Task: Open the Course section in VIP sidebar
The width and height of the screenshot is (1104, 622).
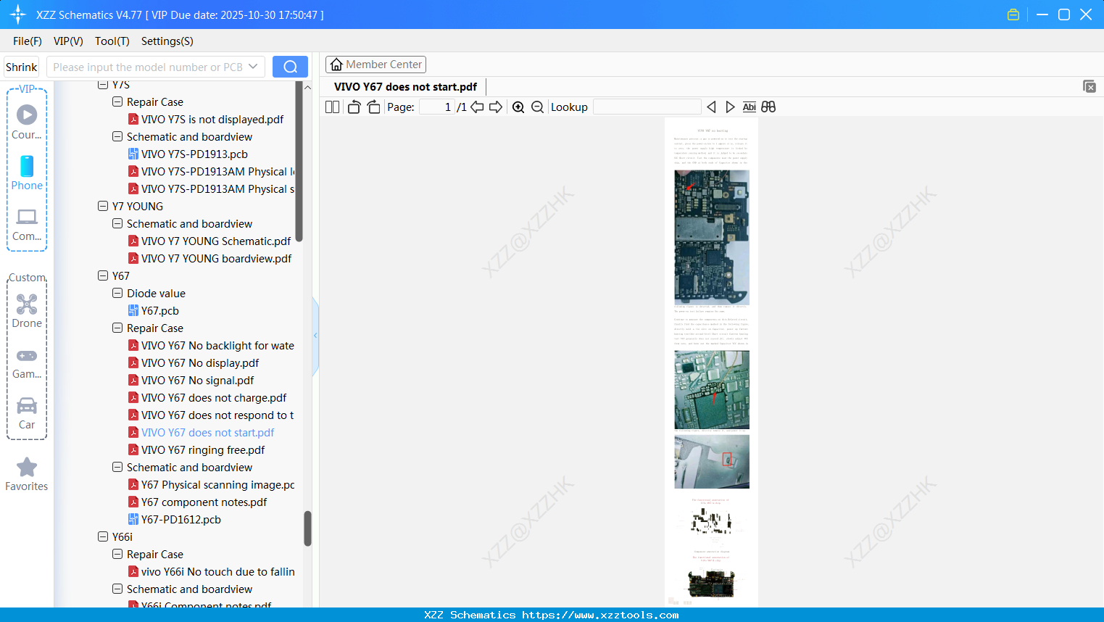Action: [27, 122]
